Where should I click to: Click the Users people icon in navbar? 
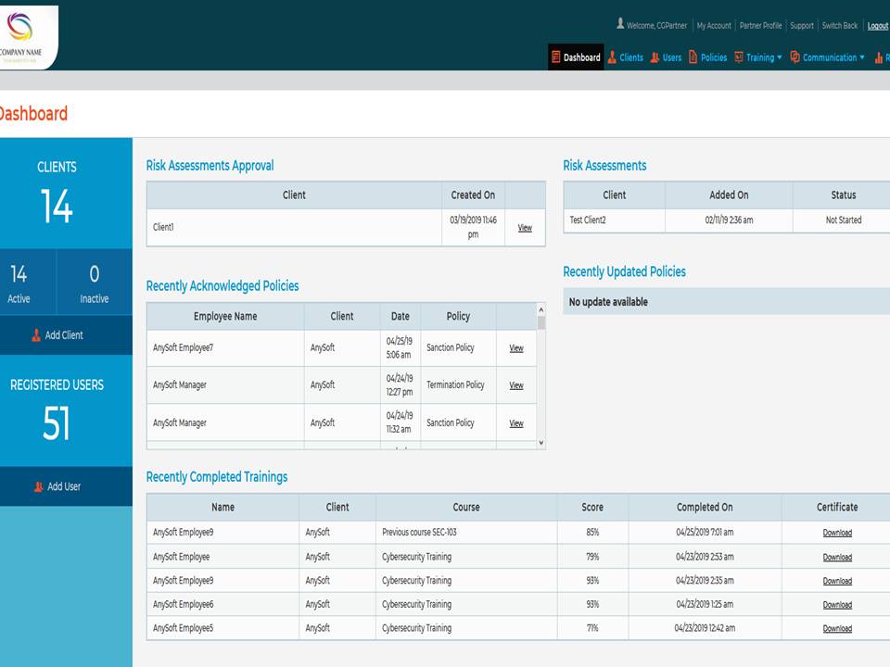655,57
